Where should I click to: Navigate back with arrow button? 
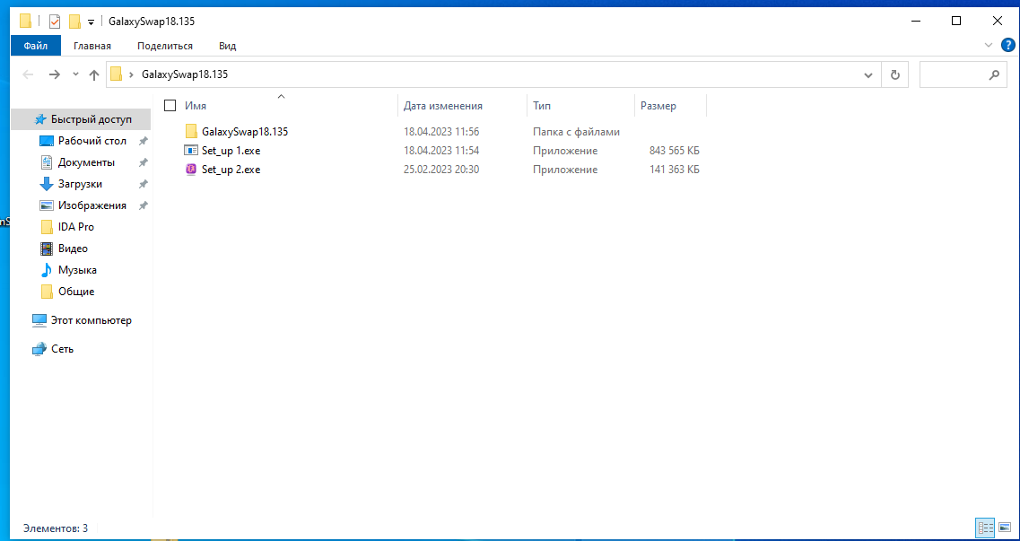(28, 74)
